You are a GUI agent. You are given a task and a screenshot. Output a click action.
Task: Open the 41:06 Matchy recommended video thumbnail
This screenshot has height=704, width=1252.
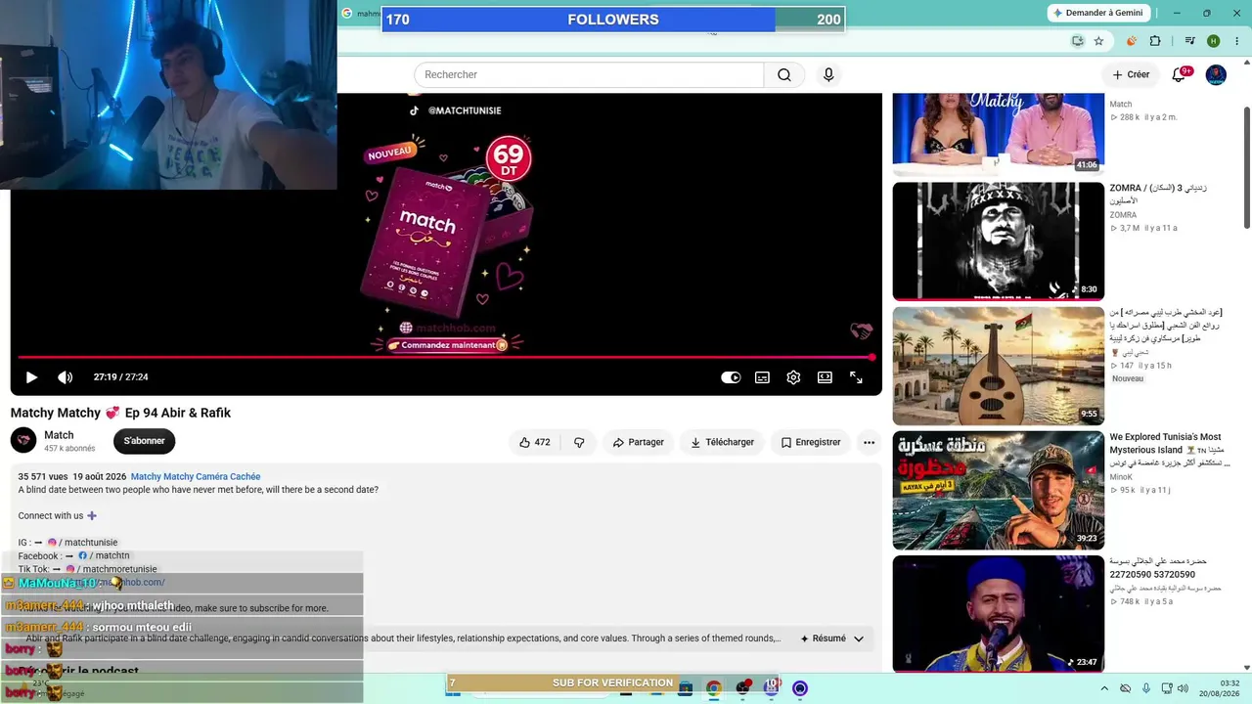coord(998,135)
